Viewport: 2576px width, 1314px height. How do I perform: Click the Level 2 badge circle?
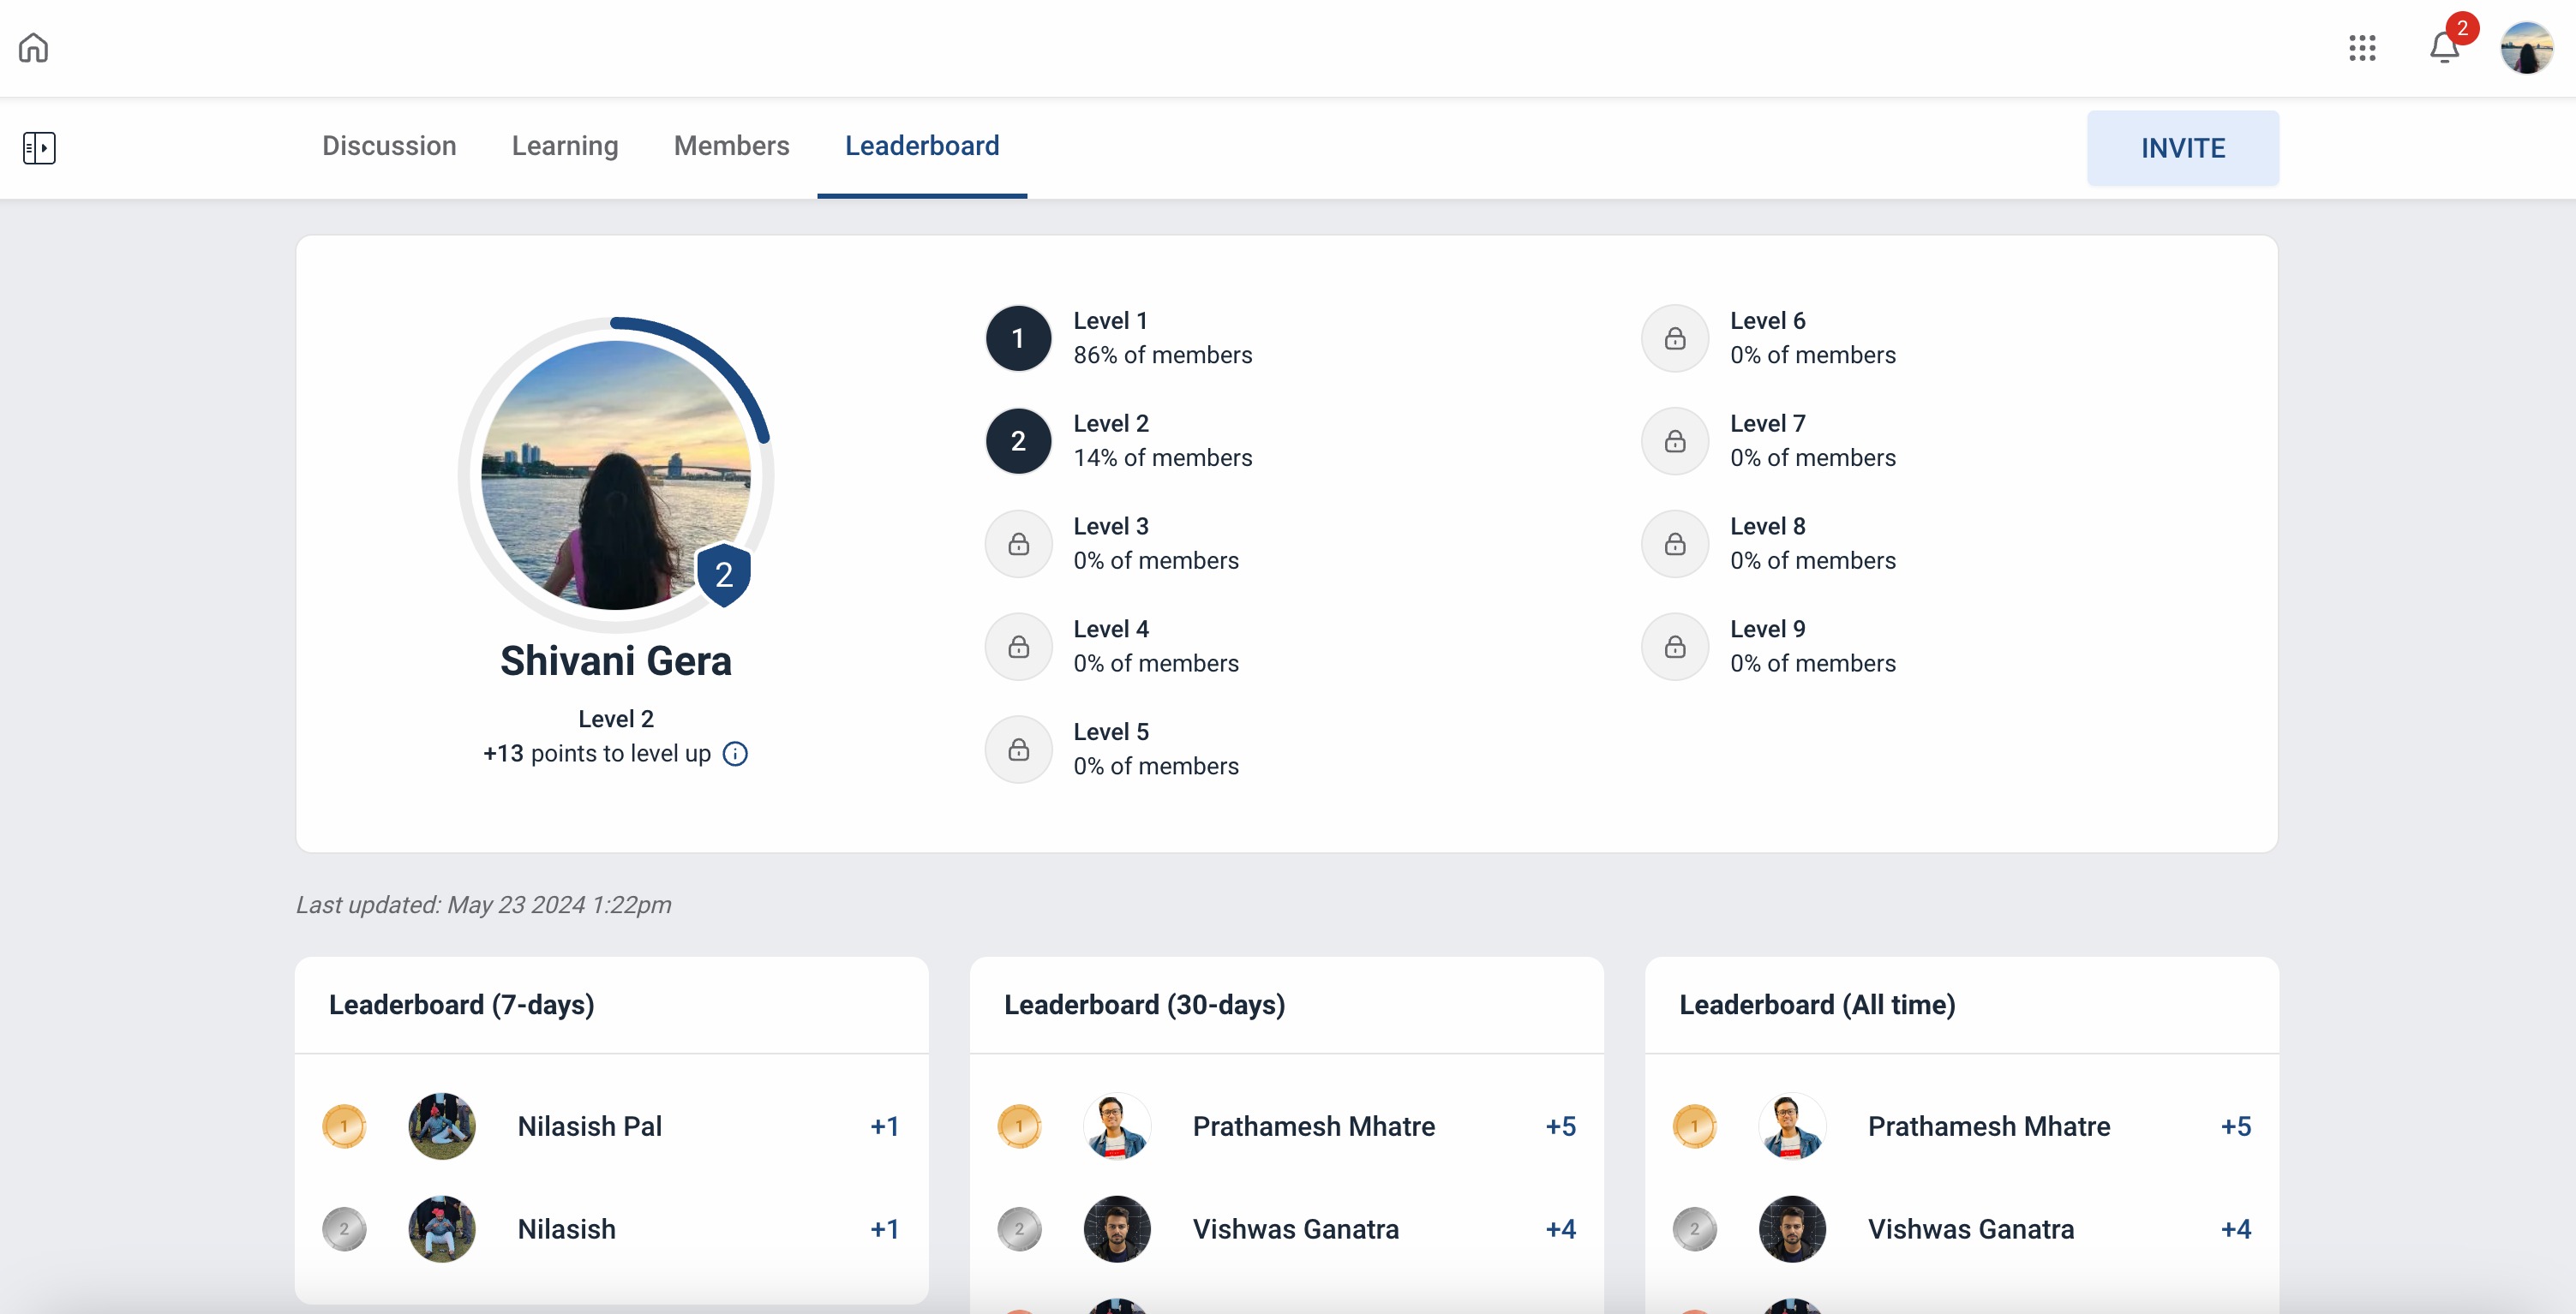pyautogui.click(x=1018, y=440)
